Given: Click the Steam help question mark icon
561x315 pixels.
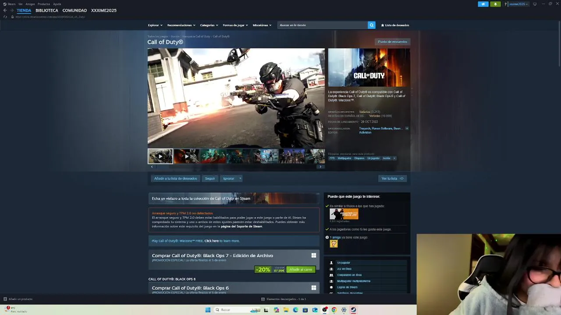Looking at the screenshot, I should point(505,4).
